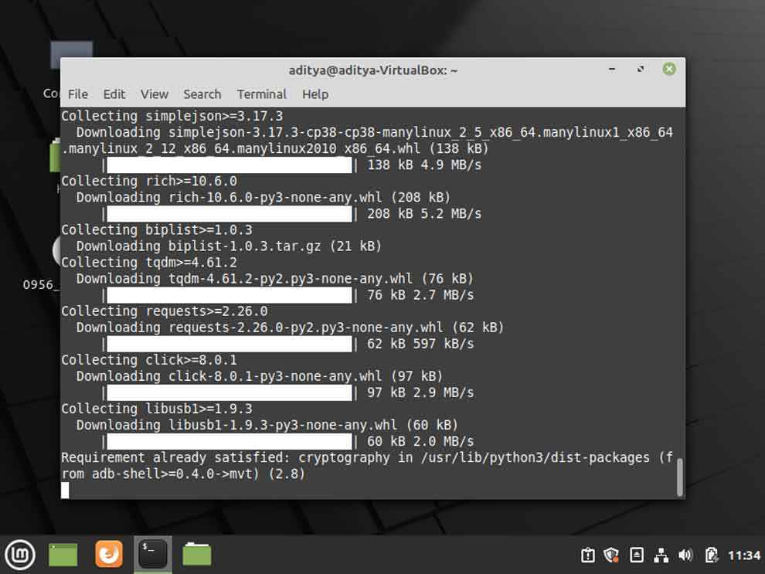765x574 pixels.
Task: Click 'Downloading click-8.0.1-py3-none-any.whl' line
Action: tap(260, 376)
